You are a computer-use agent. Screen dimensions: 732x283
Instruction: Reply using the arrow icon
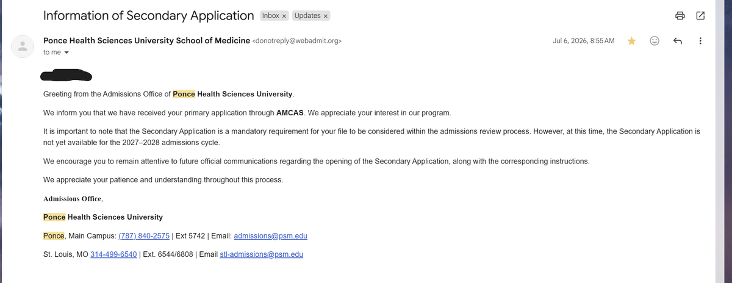(x=677, y=41)
